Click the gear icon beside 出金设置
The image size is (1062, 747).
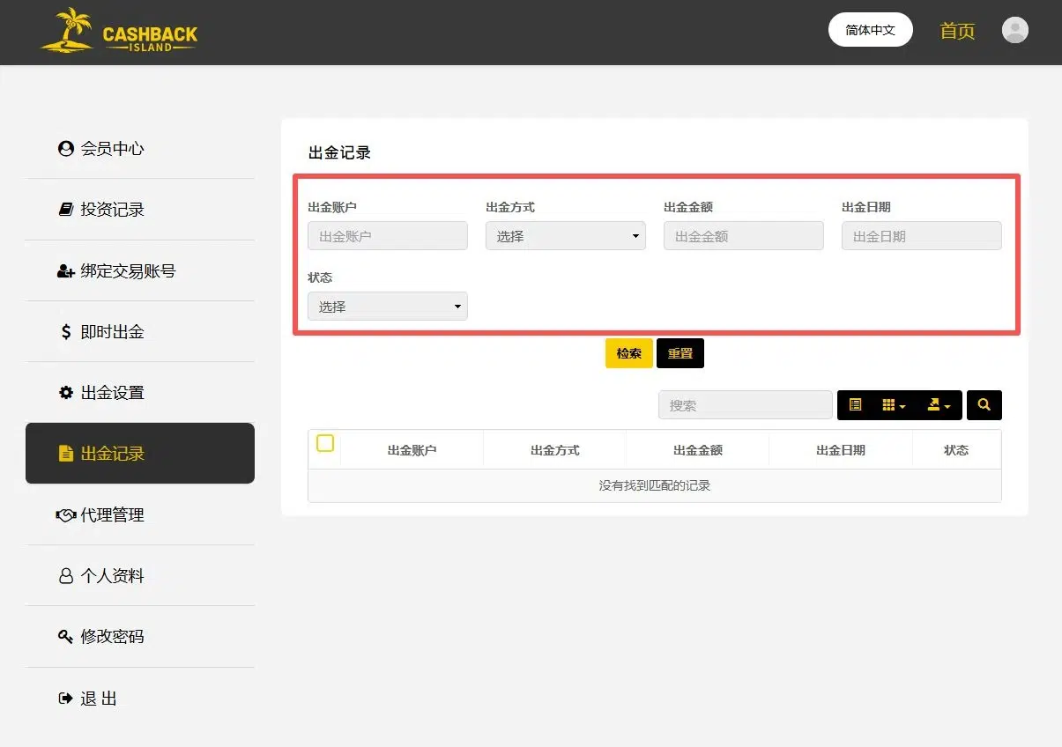tap(66, 393)
